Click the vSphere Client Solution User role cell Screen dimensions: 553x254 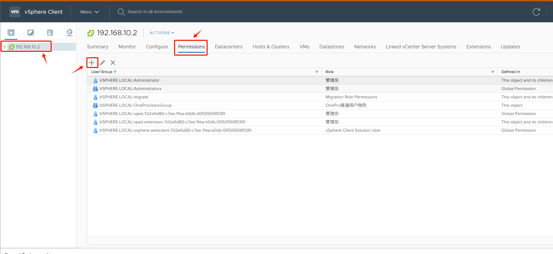(x=353, y=130)
